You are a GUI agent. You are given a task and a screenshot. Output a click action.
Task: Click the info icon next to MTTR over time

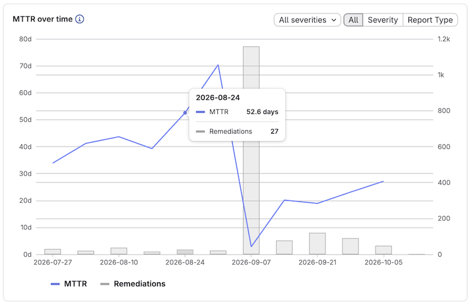point(79,19)
